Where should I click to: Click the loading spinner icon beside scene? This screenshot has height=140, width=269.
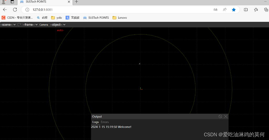pyautogui.click(x=19, y=24)
